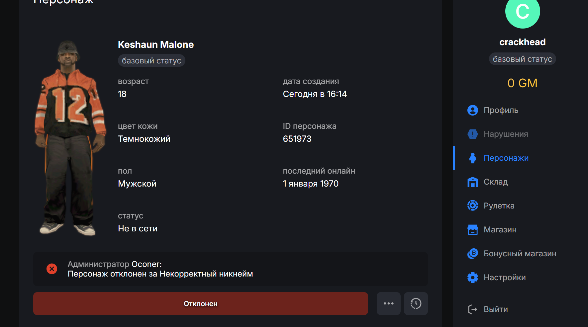
Task: Open the three-dots more options button
Action: [388, 303]
